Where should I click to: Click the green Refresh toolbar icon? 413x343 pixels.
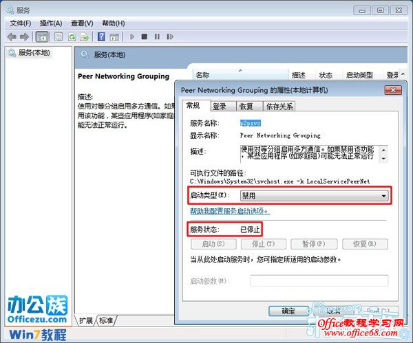click(x=72, y=37)
